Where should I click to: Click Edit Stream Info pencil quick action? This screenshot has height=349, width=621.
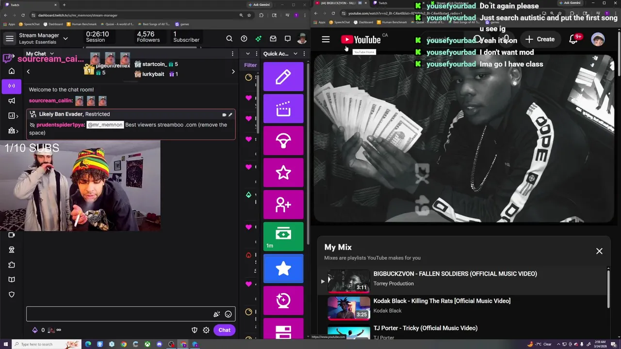pyautogui.click(x=283, y=77)
